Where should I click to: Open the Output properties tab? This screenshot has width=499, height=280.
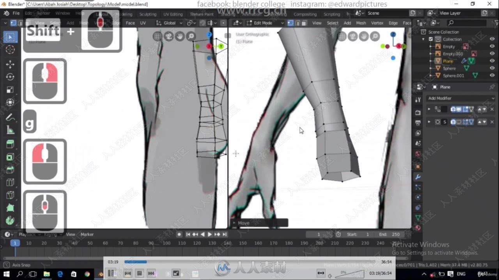pos(418,123)
